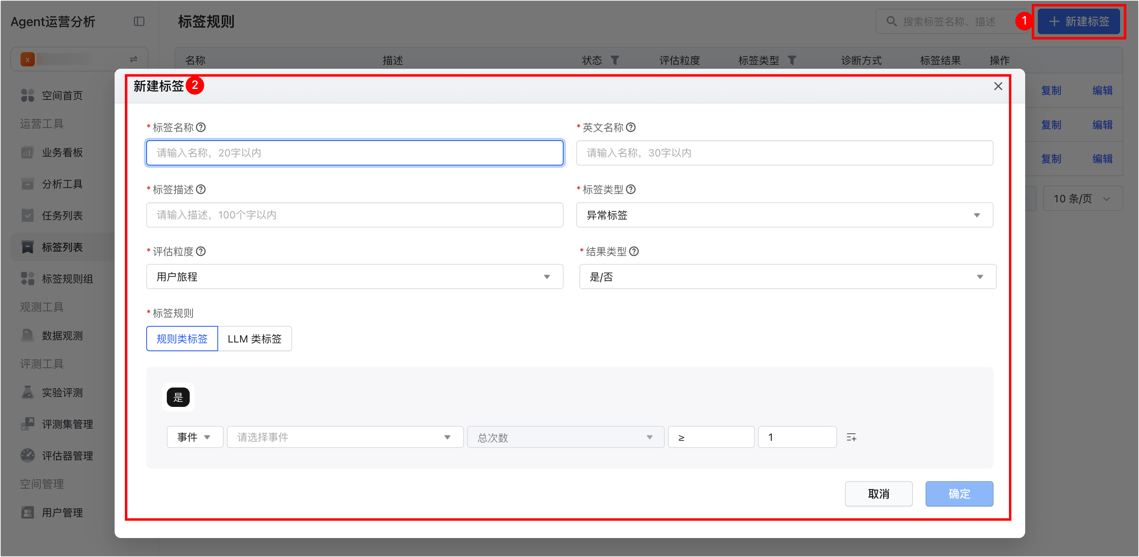Toggle the 是 condition badge

[x=178, y=397]
